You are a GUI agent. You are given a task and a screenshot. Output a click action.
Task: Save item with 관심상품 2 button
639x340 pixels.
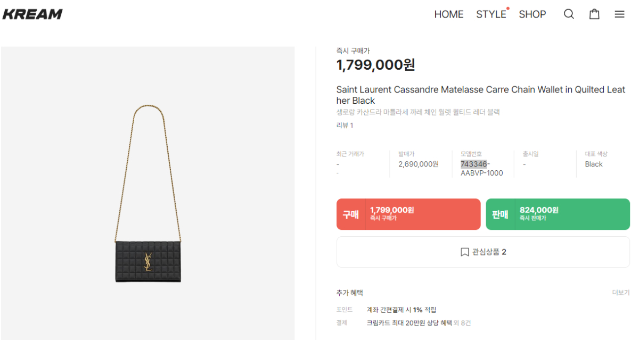[483, 252]
